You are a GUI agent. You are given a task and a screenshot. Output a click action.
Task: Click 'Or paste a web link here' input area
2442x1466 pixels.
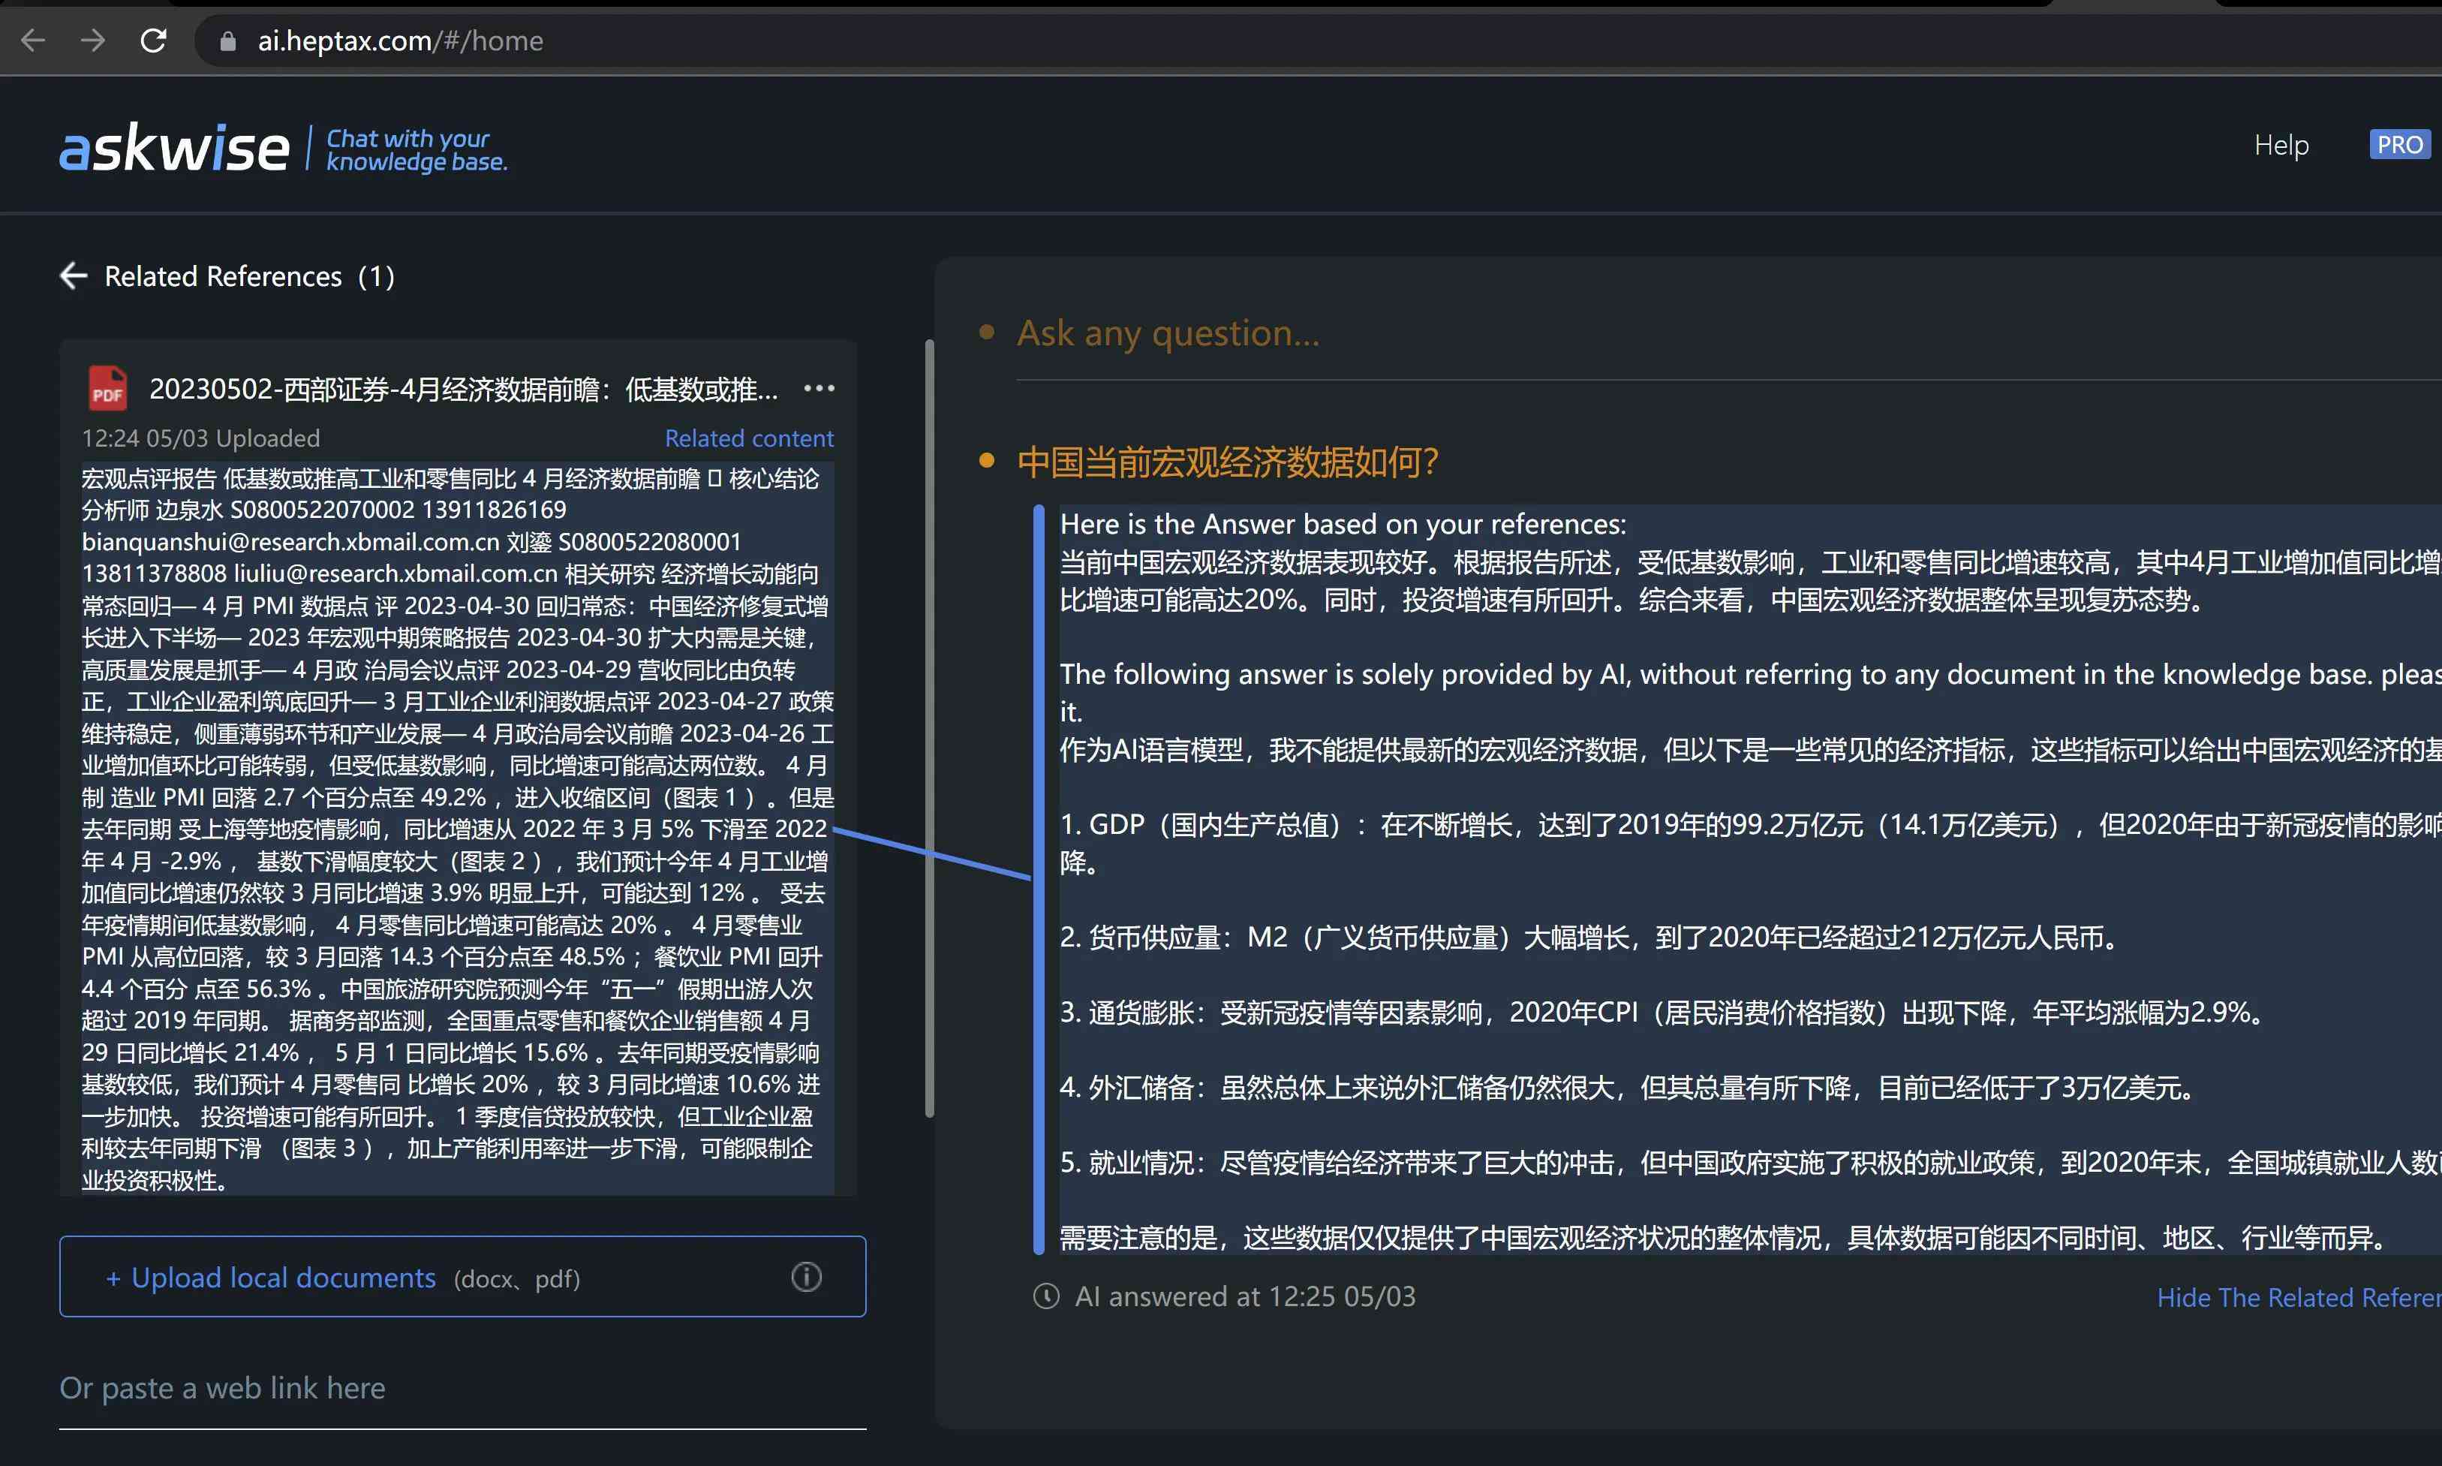tap(462, 1386)
